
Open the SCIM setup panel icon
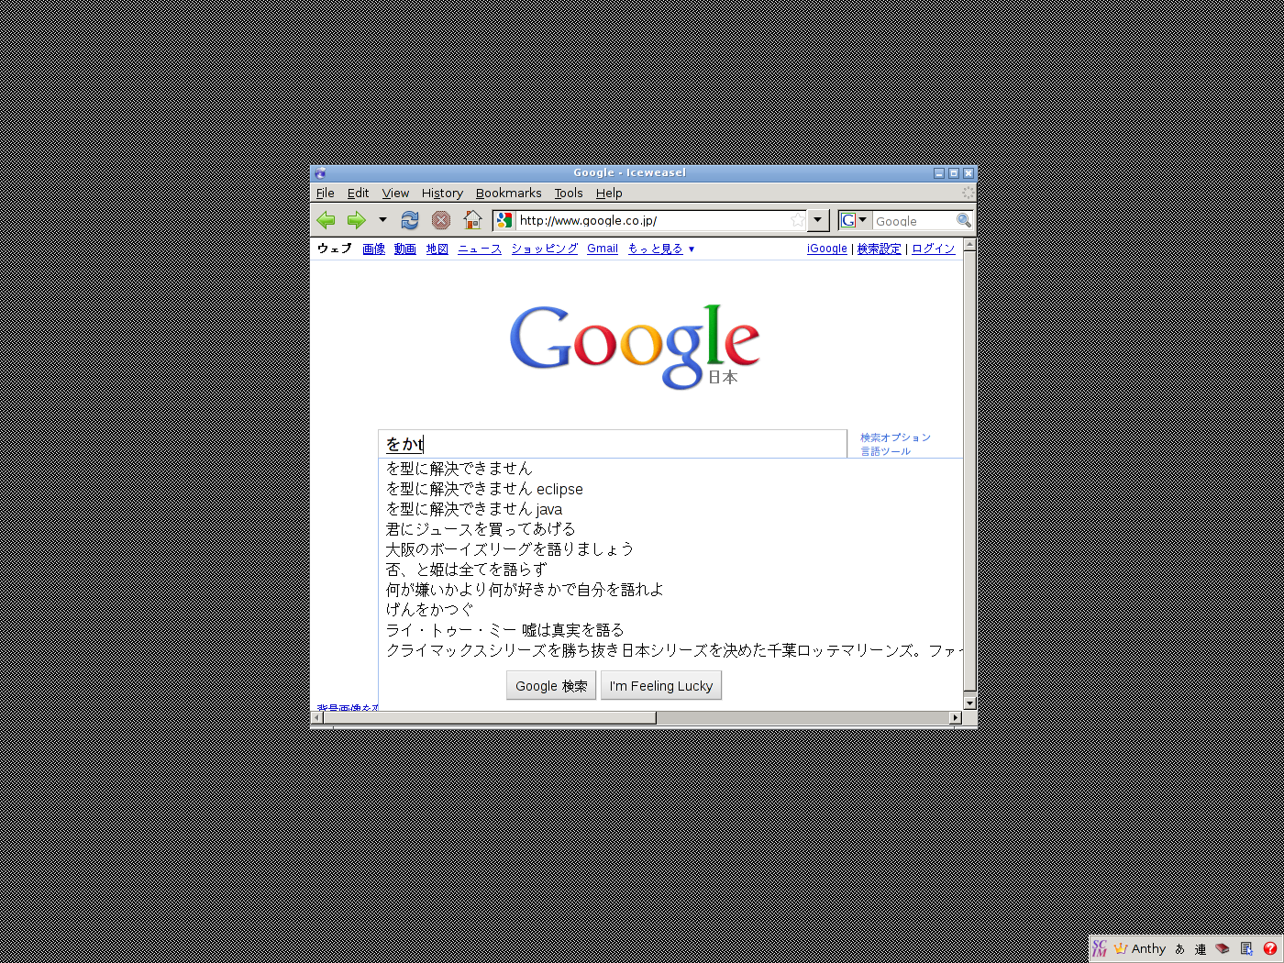coord(1246,948)
